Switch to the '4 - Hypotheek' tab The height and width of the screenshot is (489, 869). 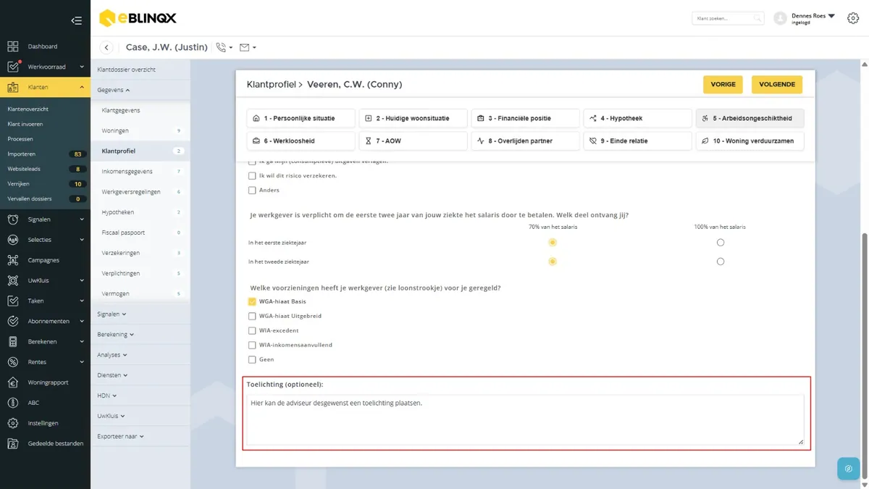pos(637,118)
